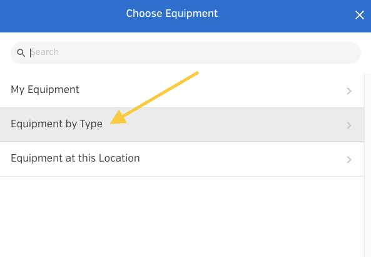Choose the My Equipment label text

[x=45, y=90]
